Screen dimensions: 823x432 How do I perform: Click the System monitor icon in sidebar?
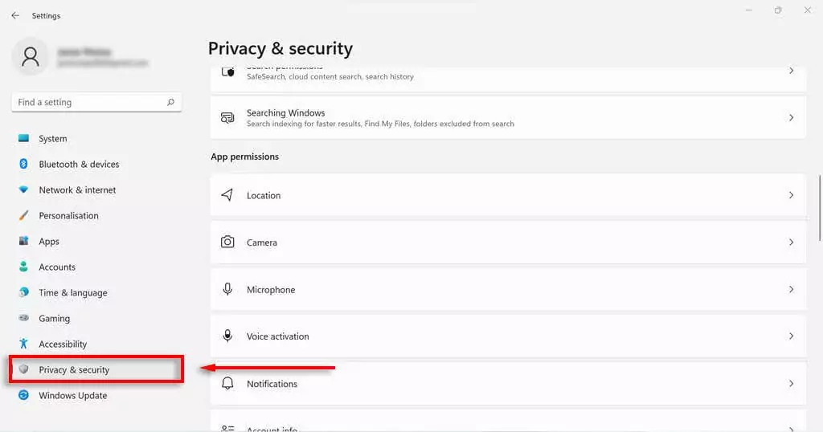23,139
